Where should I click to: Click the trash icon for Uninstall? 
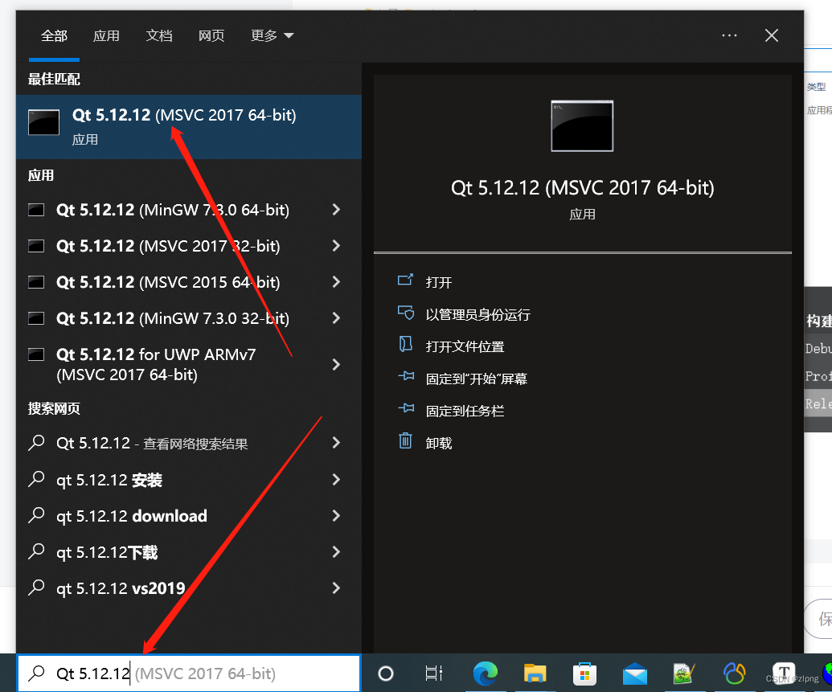tap(405, 441)
